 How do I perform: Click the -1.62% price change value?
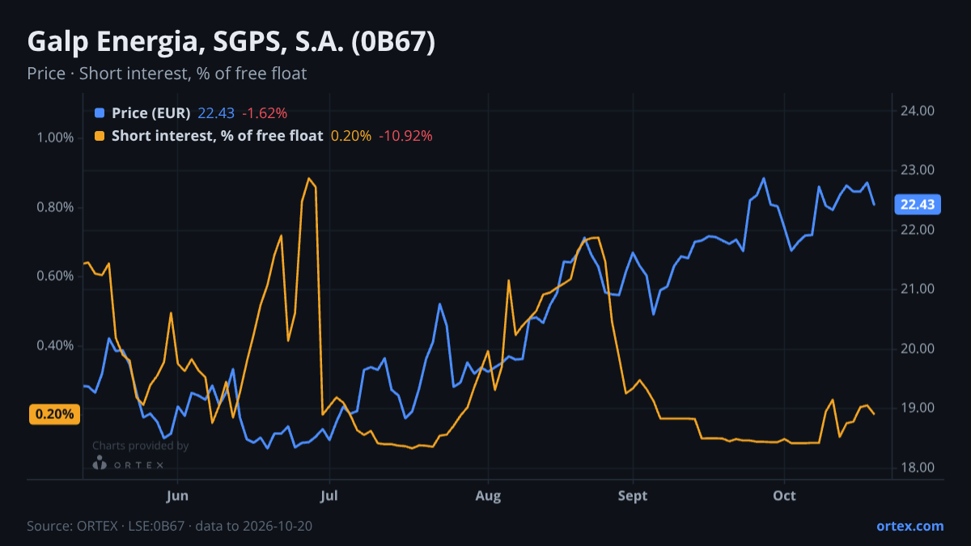coord(265,112)
